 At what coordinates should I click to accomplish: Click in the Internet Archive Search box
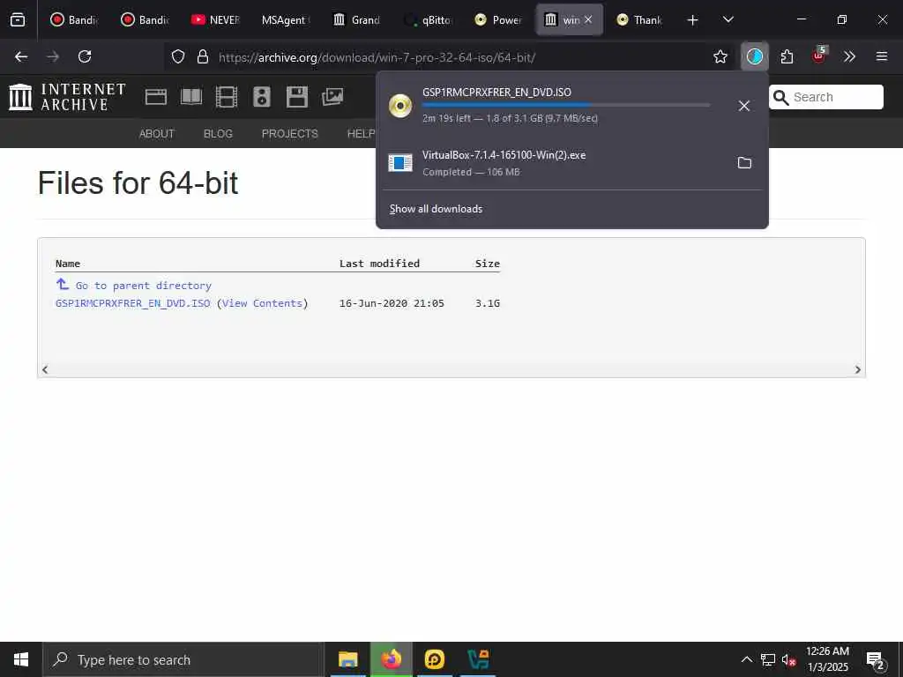825,97
